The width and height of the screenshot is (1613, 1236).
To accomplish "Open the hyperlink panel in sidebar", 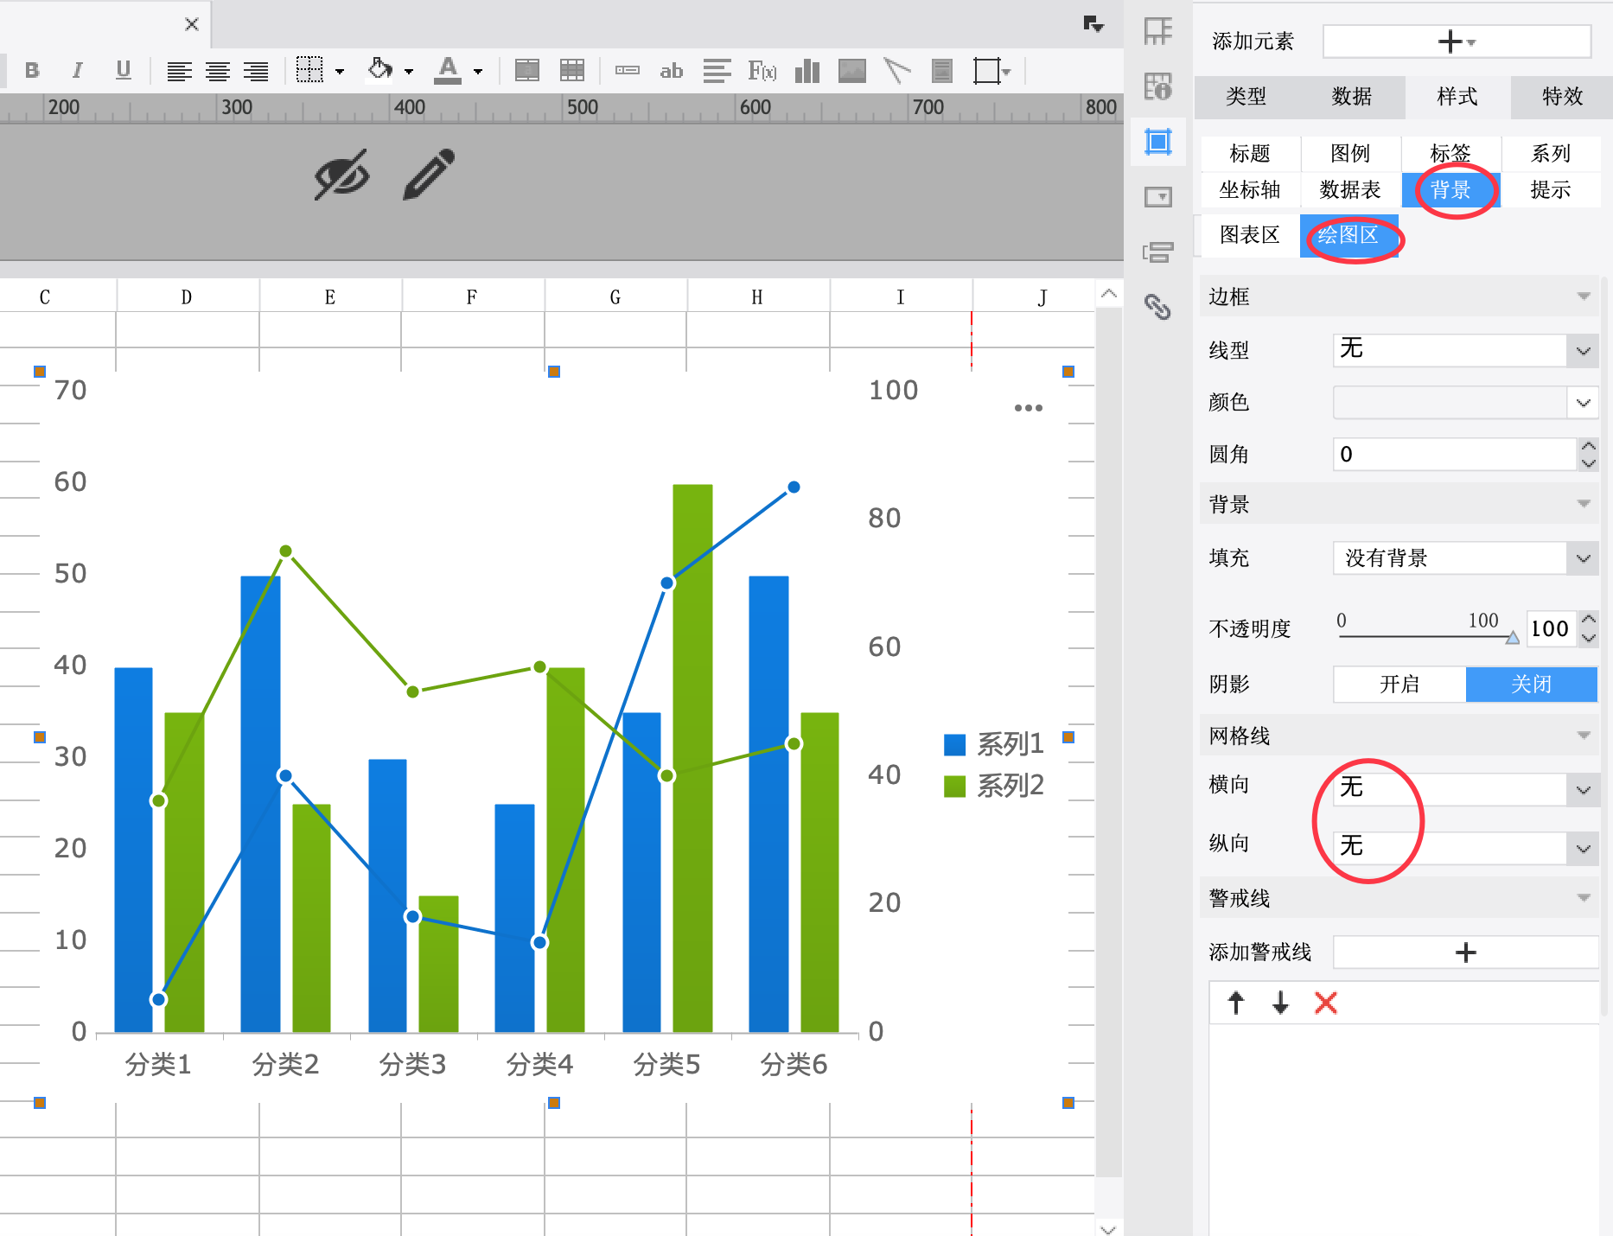I will click(x=1157, y=307).
